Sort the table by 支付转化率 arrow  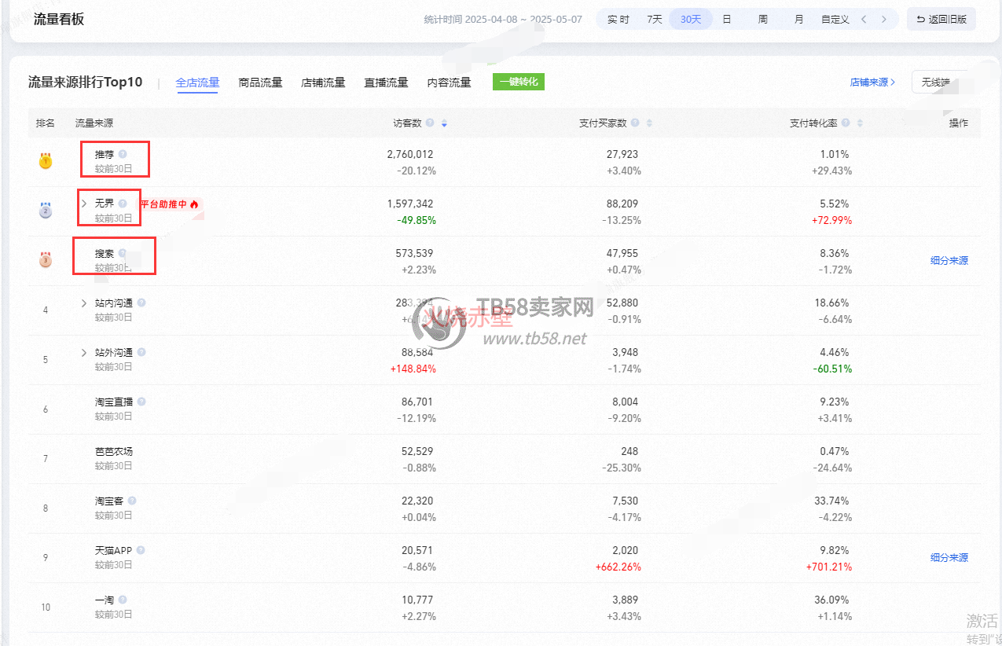(x=860, y=123)
